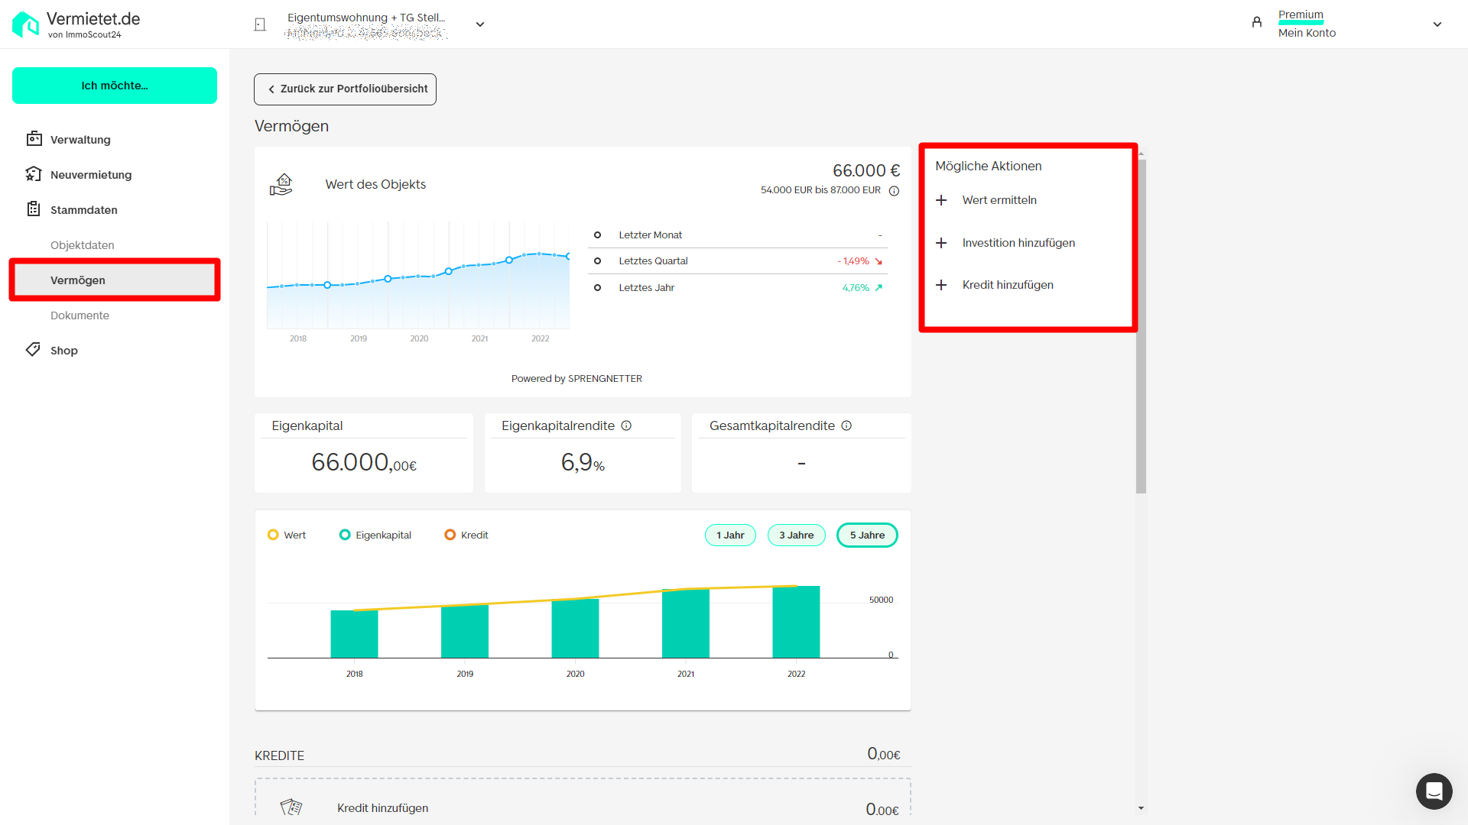The height and width of the screenshot is (825, 1468).
Task: Click the credit document icon in Kredite section
Action: (x=291, y=807)
